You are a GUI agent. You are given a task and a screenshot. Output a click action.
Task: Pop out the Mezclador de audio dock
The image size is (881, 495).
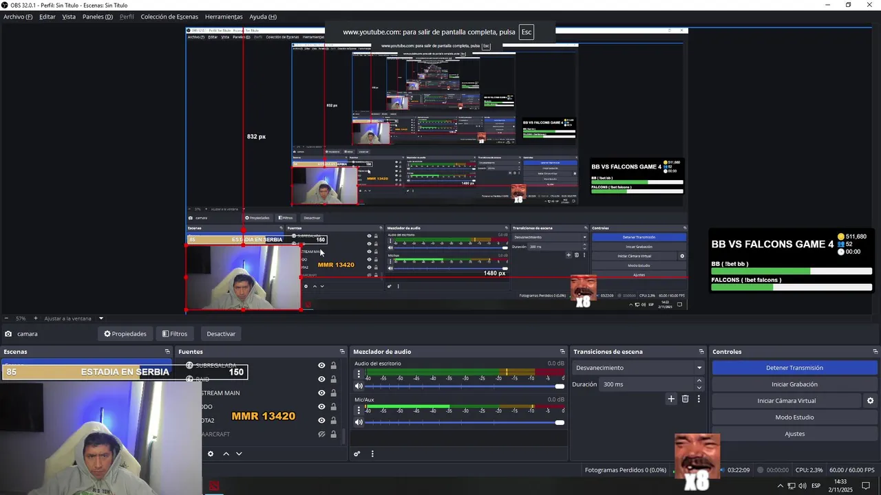(562, 351)
